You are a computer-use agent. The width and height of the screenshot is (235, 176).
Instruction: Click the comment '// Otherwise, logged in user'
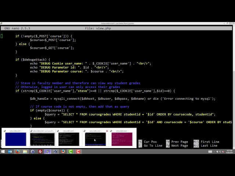[68, 87]
